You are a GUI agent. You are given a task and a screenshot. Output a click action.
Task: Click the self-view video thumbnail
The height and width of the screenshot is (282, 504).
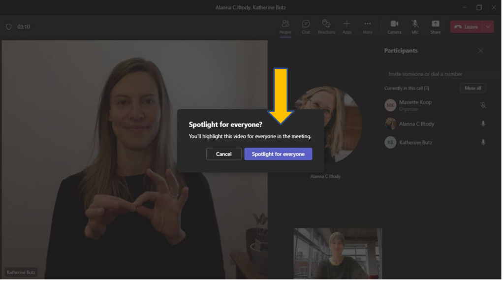337,253
